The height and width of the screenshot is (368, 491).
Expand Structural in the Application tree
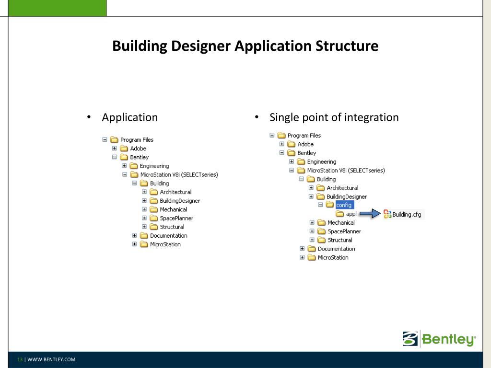coord(144,227)
